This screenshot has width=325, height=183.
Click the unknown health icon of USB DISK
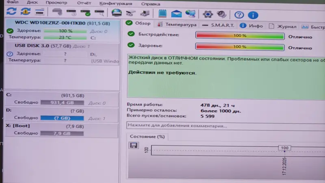point(10,54)
